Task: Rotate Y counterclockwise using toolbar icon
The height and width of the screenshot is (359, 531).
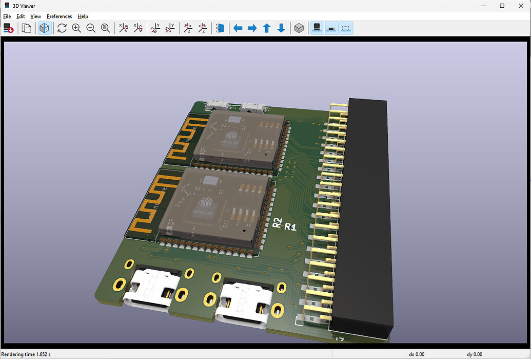Action: (x=170, y=28)
